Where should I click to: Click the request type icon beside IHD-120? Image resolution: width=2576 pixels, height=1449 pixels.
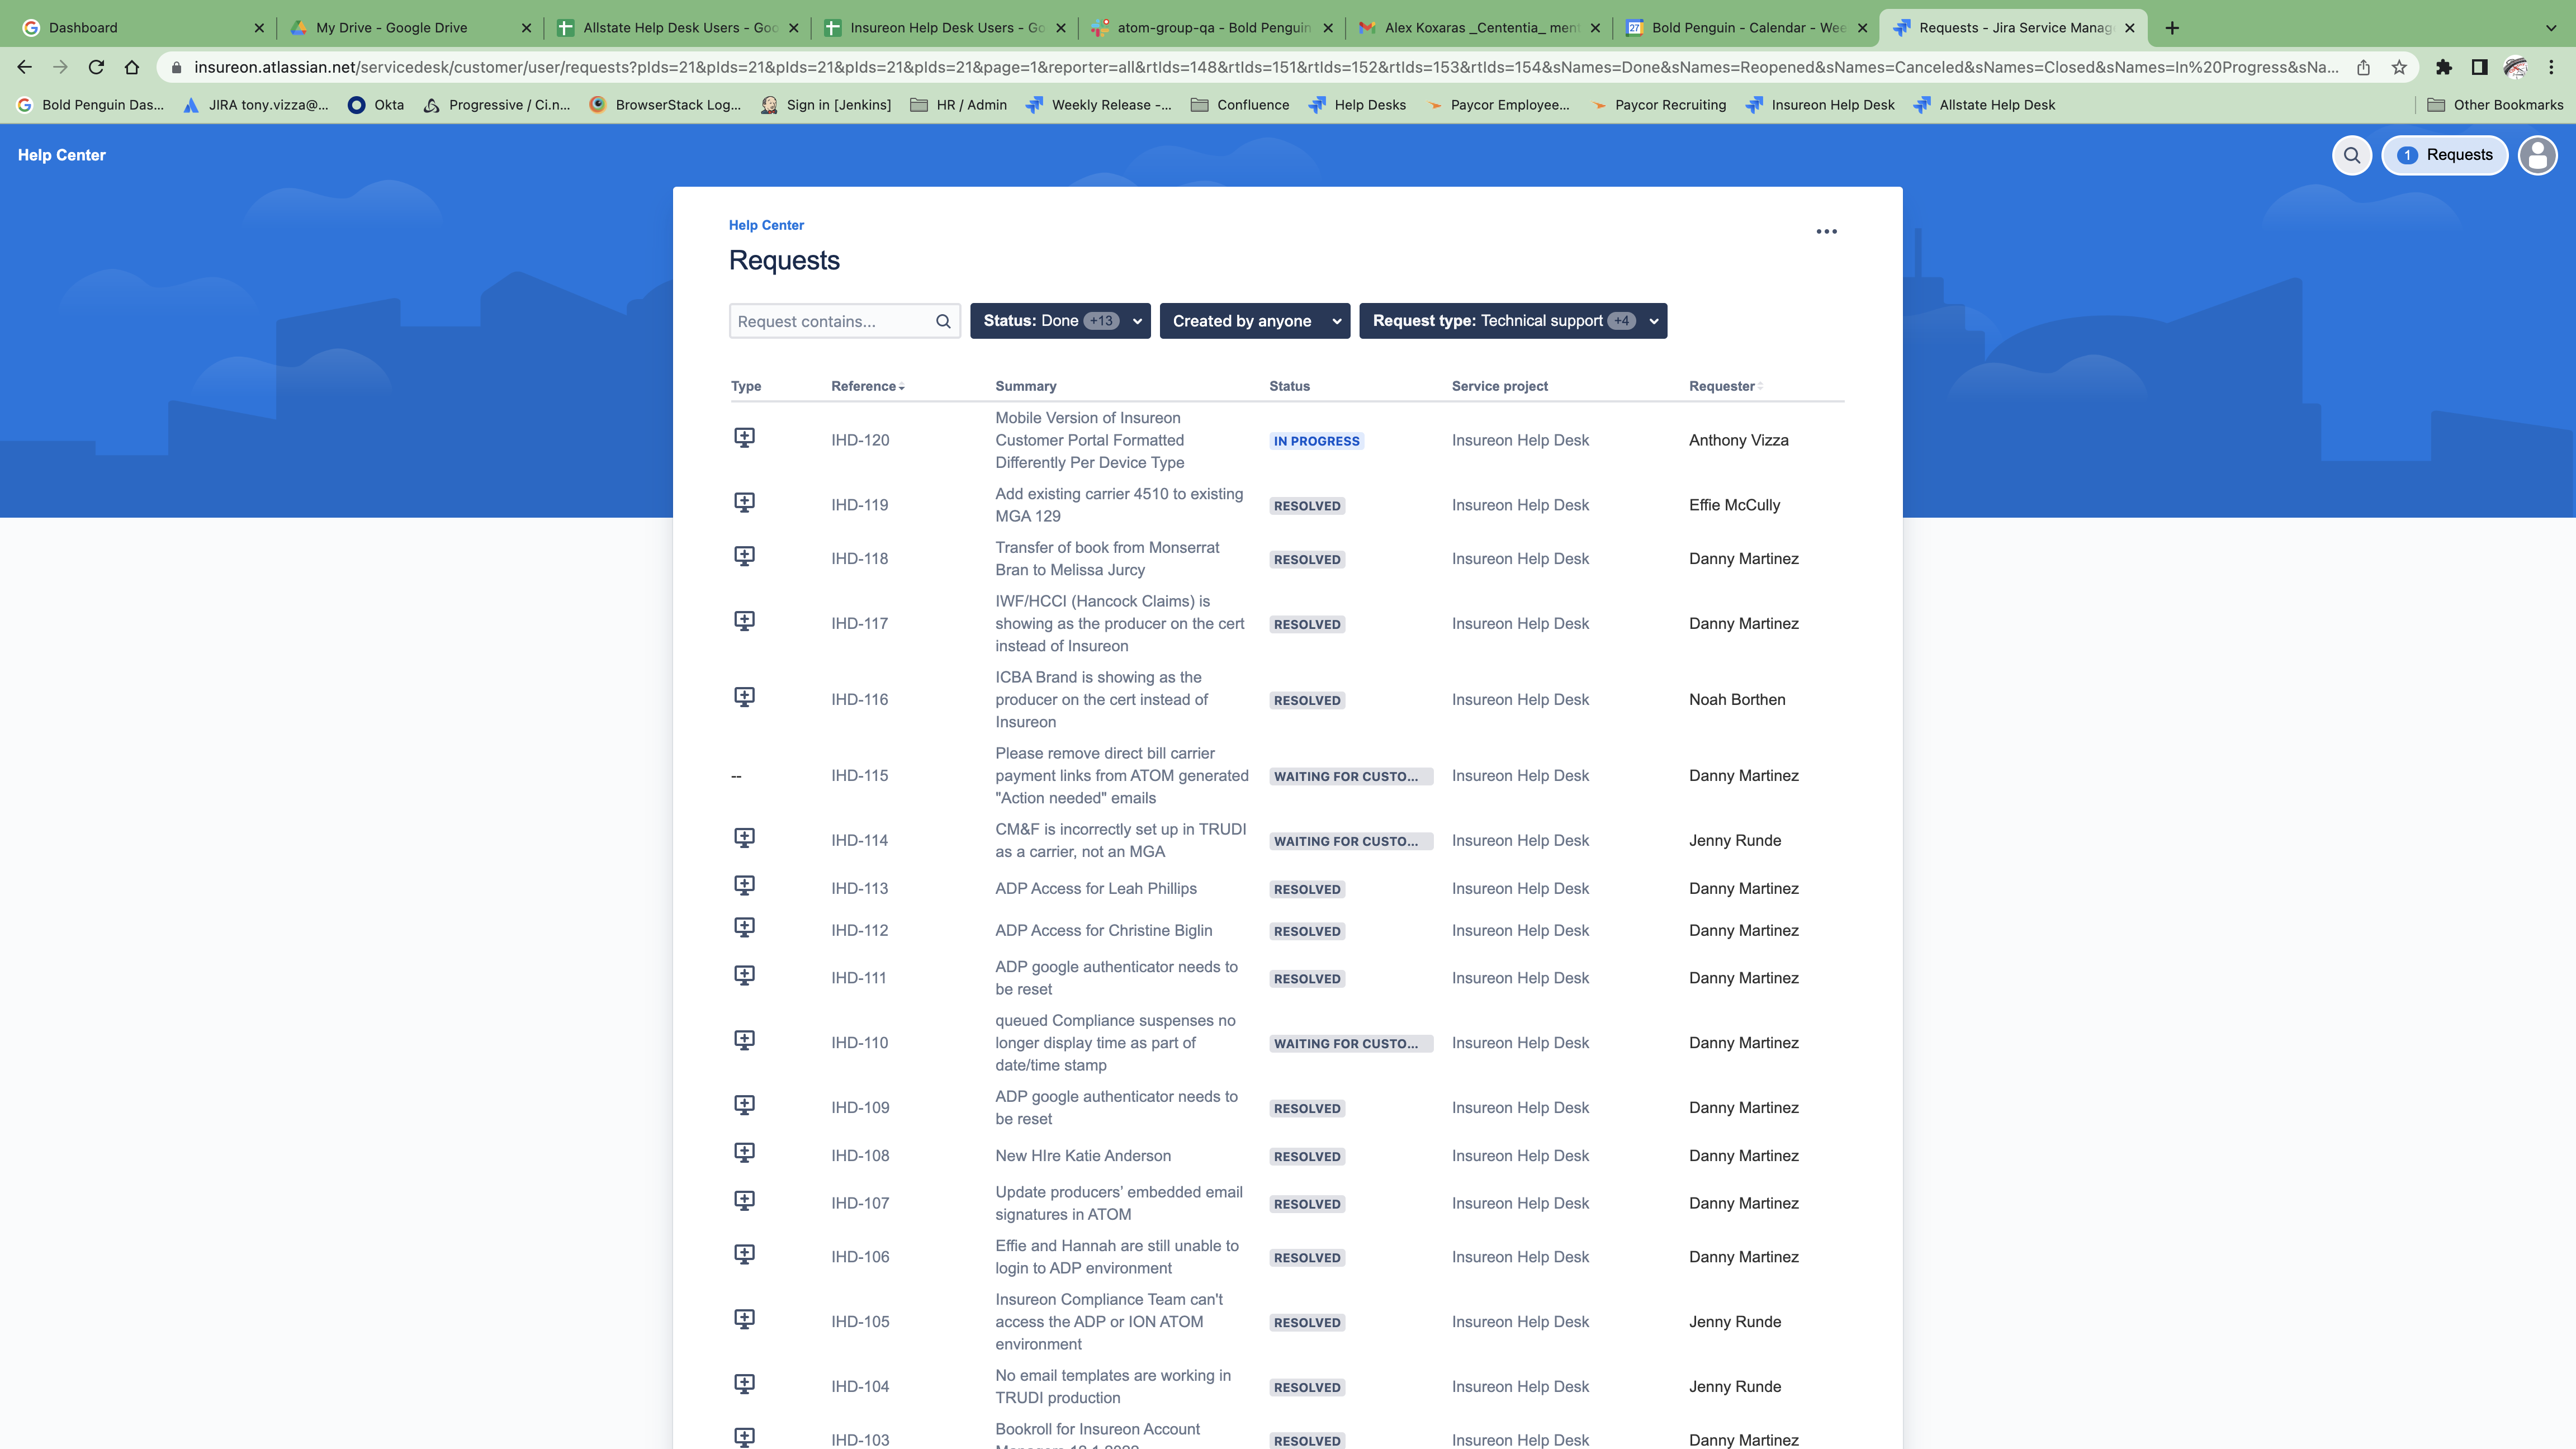(x=745, y=437)
